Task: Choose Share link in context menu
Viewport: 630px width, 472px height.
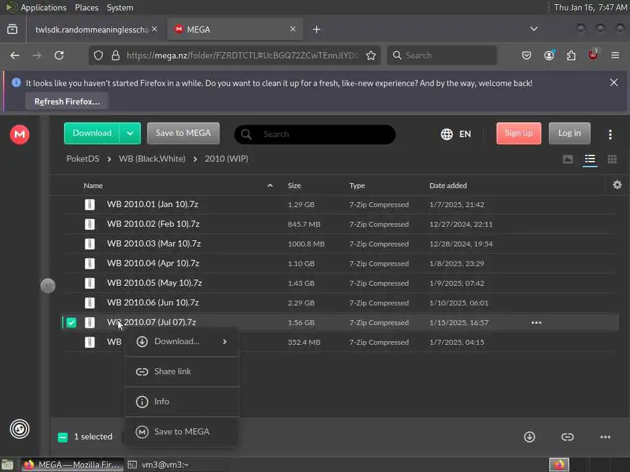Action: 182,372
